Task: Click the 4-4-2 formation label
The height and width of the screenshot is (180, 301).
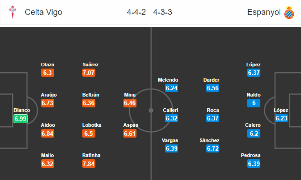Action: tap(136, 12)
